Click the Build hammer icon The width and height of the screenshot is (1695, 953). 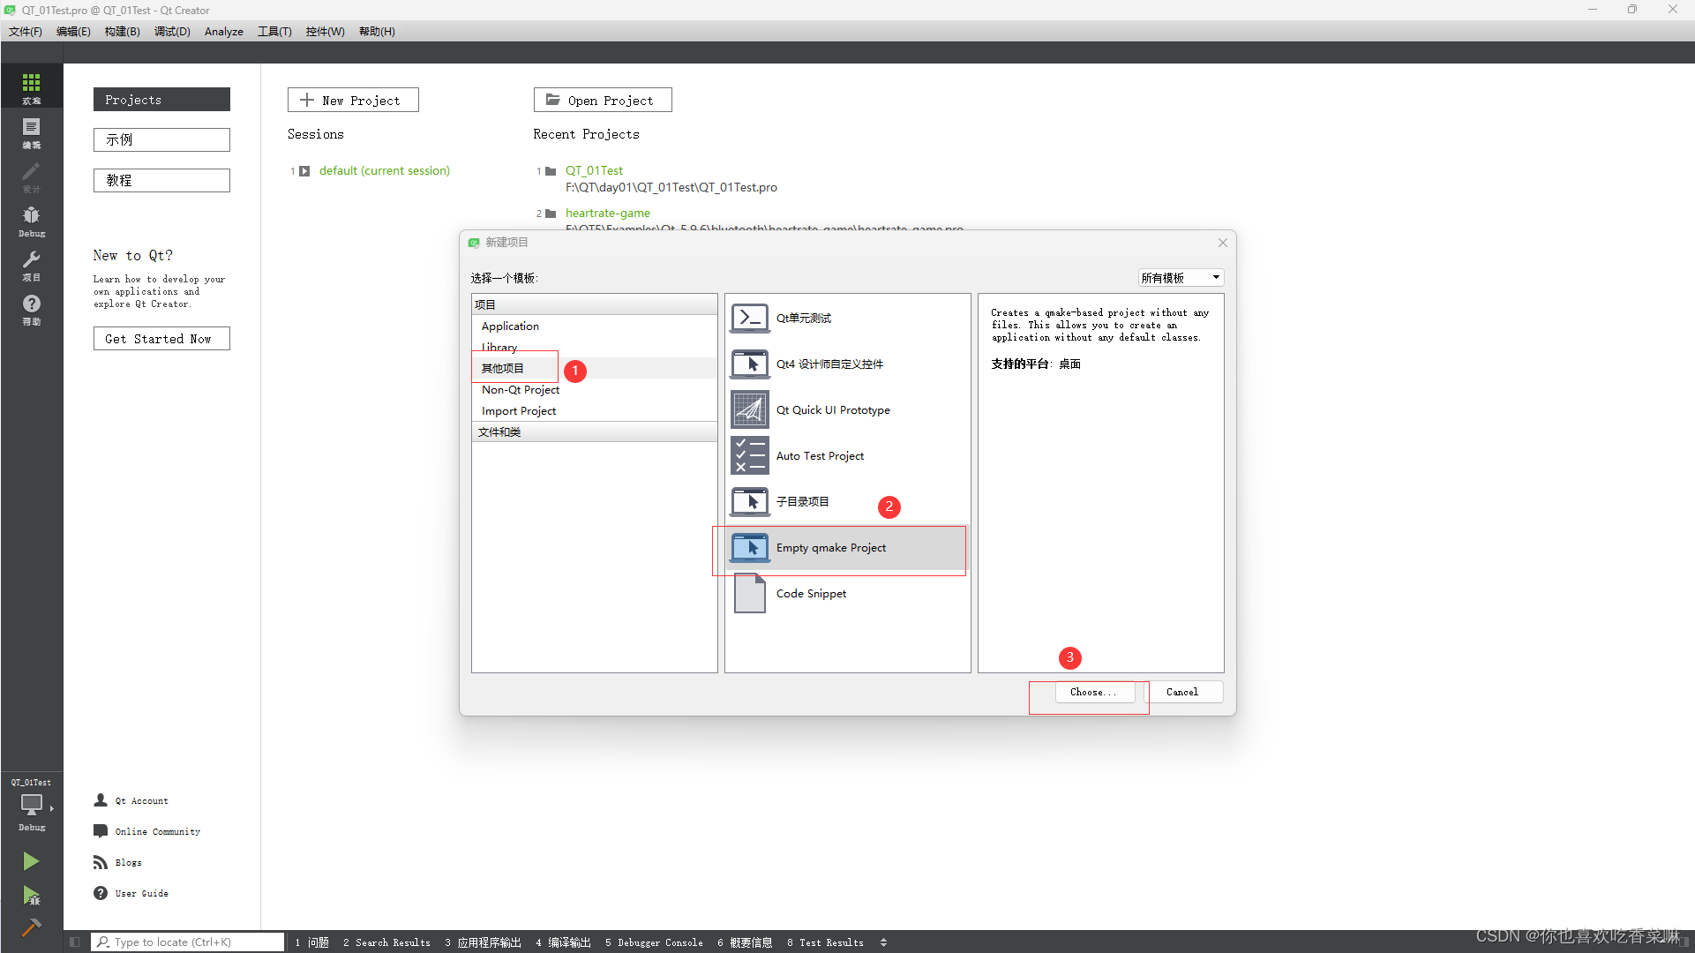click(x=31, y=927)
